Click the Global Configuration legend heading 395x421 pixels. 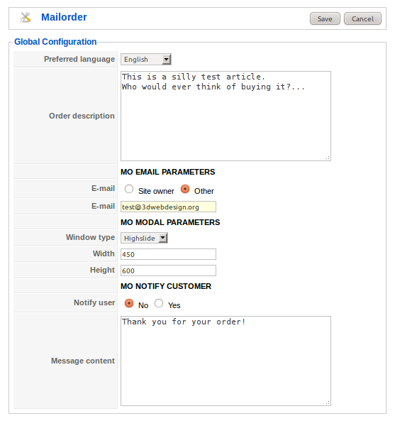(55, 42)
